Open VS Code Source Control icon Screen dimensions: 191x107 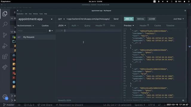click(5, 35)
